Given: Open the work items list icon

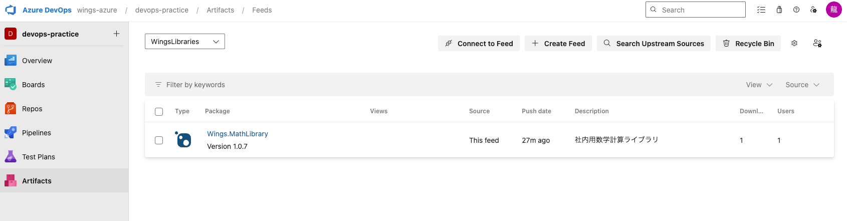Looking at the screenshot, I should pos(761,10).
